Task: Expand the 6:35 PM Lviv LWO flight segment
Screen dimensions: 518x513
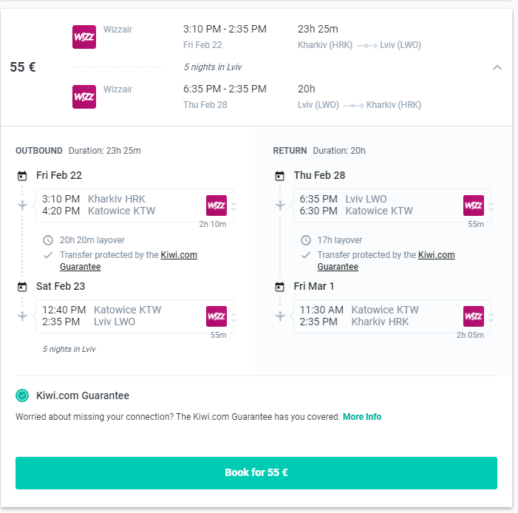Action: 491,206
